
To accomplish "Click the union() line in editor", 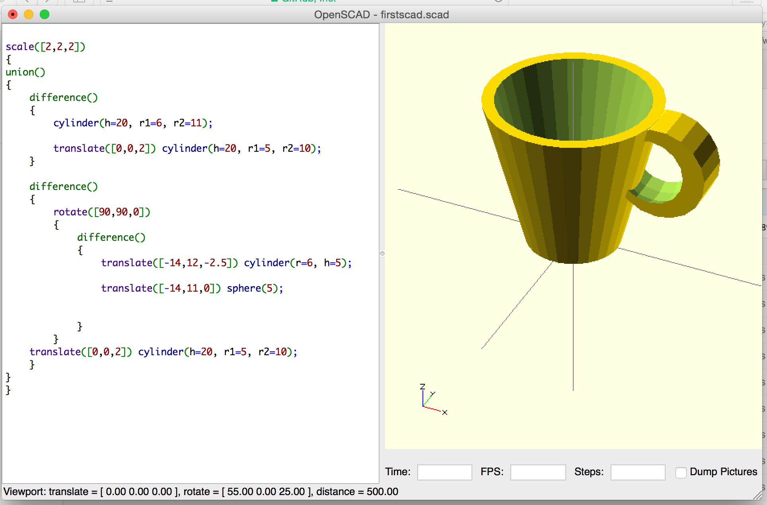I will tap(25, 72).
